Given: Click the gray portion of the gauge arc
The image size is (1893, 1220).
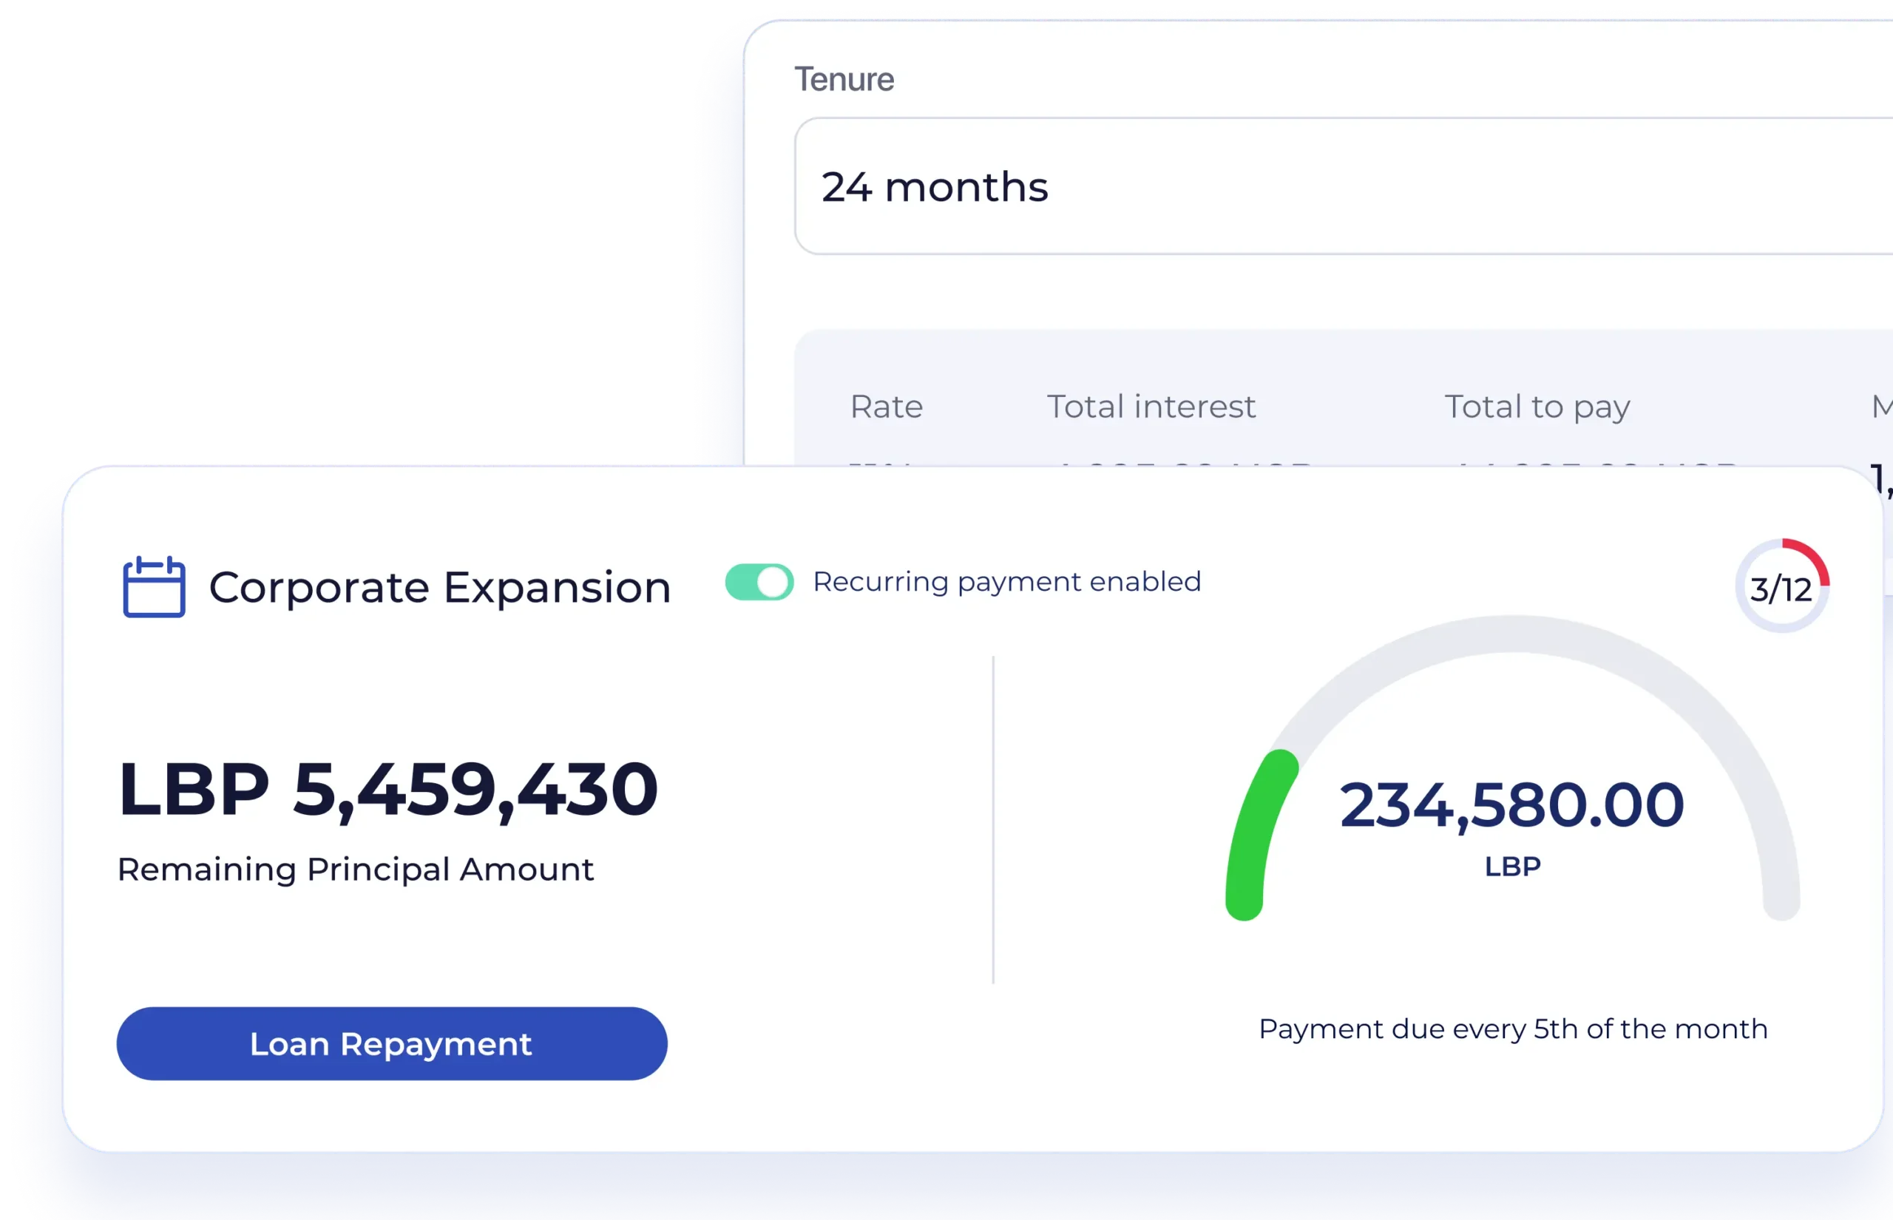Looking at the screenshot, I should pos(1513,634).
